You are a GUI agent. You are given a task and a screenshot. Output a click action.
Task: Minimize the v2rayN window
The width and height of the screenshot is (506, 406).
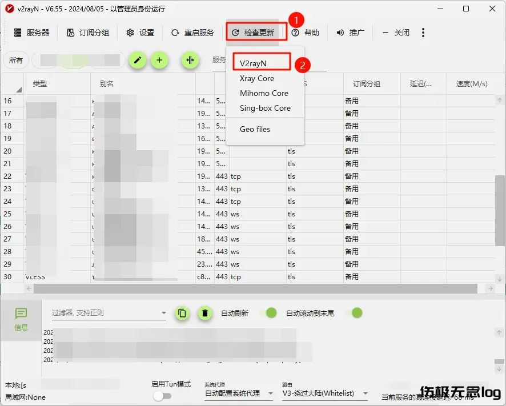click(440, 9)
